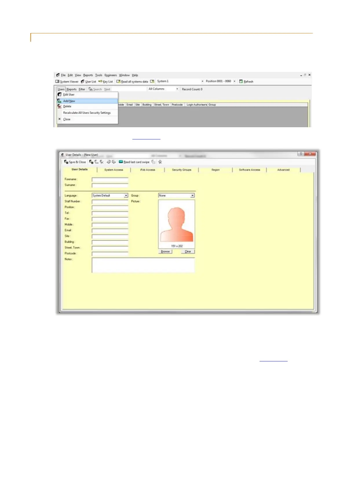345x488 pixels.
Task: Open the Tools menu
Action: coord(99,75)
